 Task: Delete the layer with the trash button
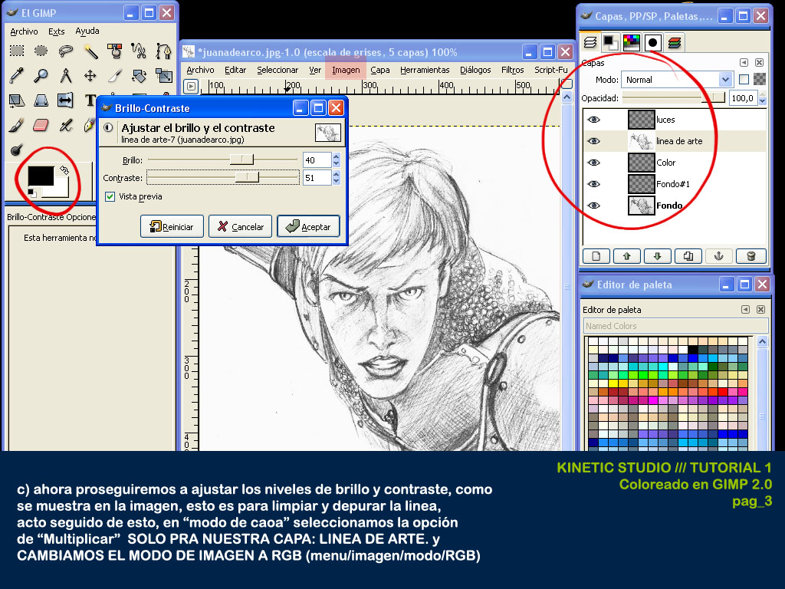point(751,256)
